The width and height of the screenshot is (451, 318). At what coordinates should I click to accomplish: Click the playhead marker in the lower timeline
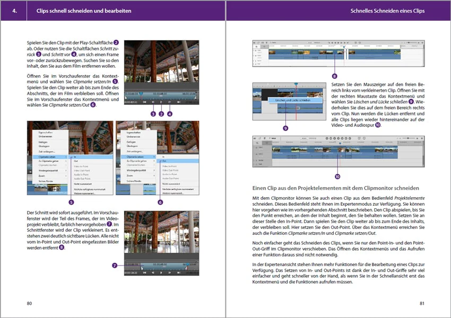[340, 143]
